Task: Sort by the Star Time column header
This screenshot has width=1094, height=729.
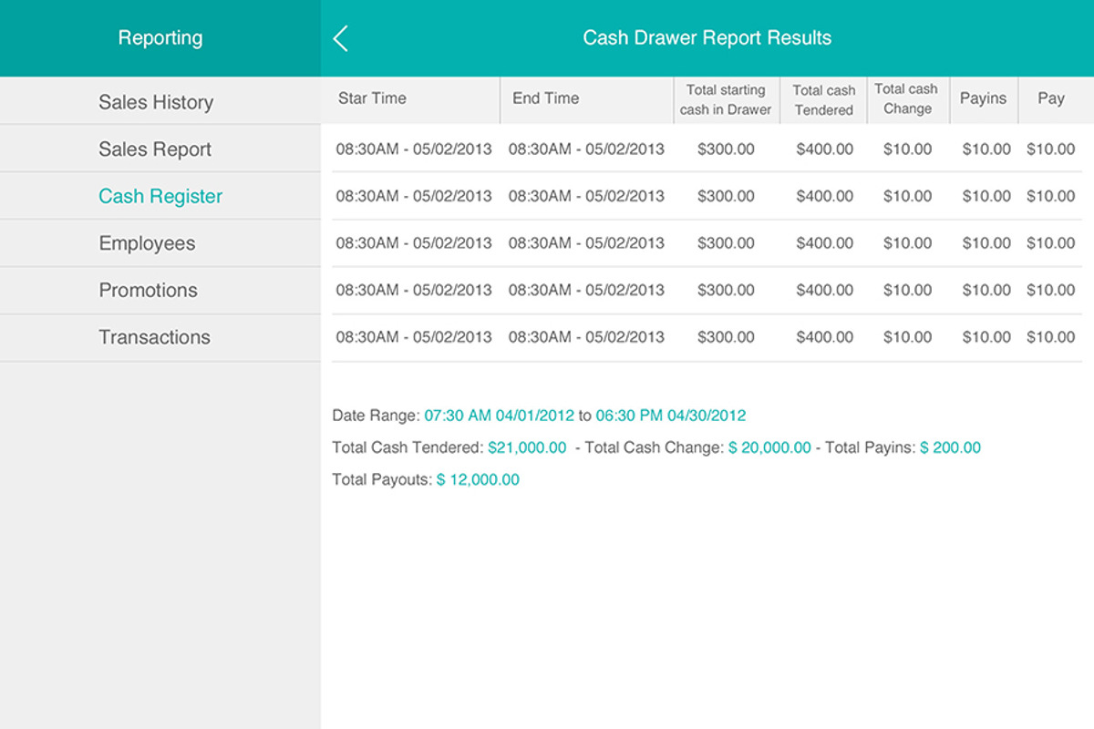Action: (410, 99)
